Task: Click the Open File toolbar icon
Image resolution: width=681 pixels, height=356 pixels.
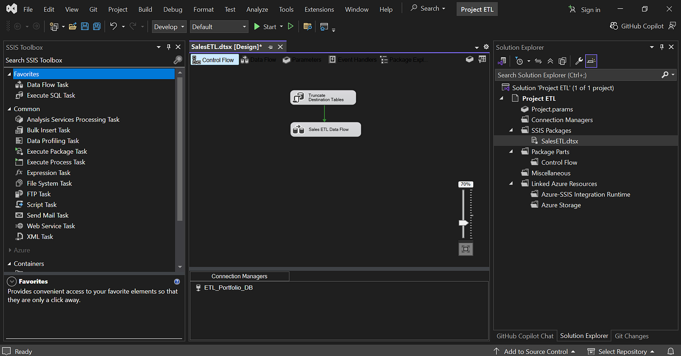Action: [x=72, y=26]
